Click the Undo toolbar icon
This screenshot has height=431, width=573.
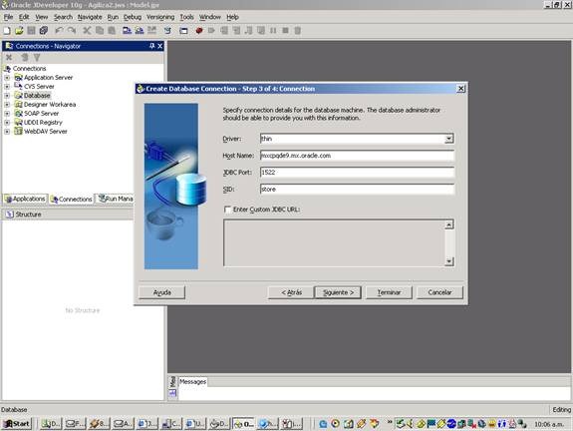(x=59, y=31)
